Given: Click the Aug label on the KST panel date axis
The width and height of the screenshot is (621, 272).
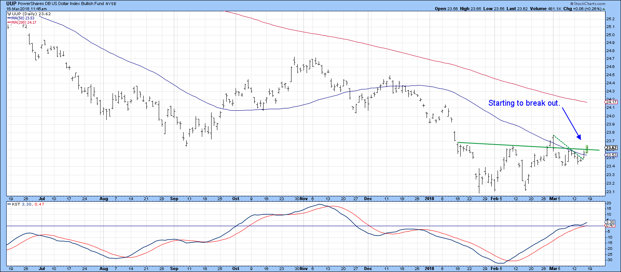Looking at the screenshot, I should (104, 269).
